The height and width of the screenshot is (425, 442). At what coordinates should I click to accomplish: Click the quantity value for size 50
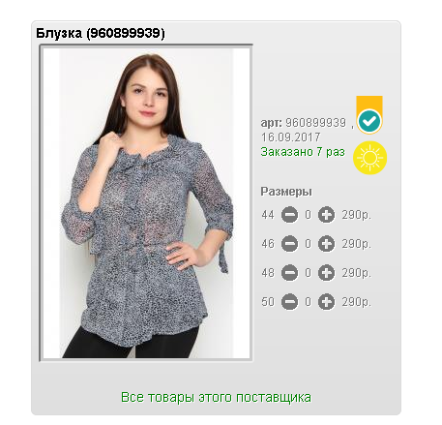[308, 302]
